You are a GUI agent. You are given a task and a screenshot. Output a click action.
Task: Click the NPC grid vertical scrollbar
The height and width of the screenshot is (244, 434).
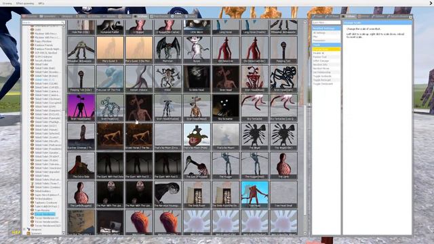[305, 160]
